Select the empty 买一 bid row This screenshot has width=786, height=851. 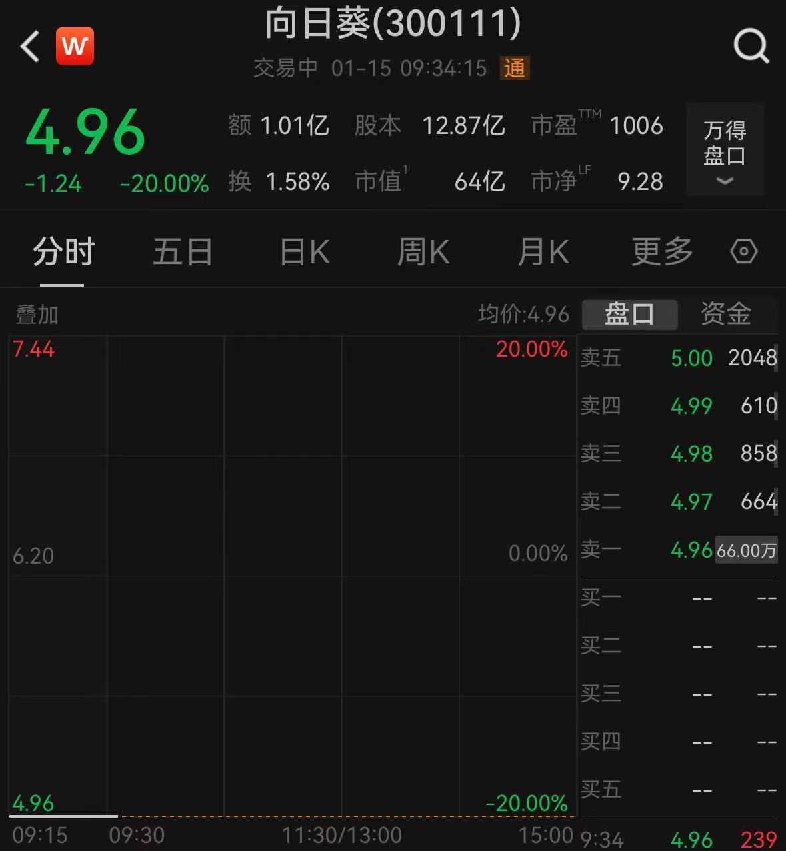(679, 598)
